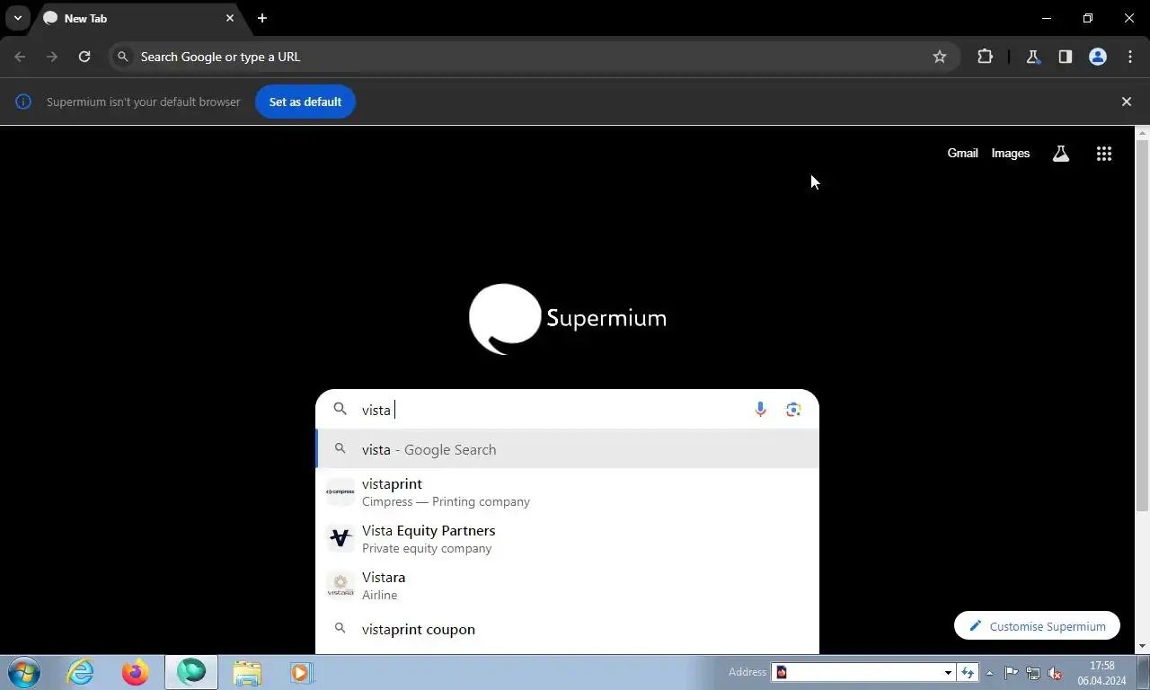Click the Vista Equity Partners logo thumbnail
1150x690 pixels.
341,539
